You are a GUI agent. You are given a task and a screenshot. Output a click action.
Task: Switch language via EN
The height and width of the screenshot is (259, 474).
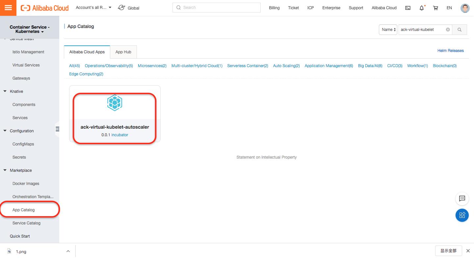[x=449, y=8]
